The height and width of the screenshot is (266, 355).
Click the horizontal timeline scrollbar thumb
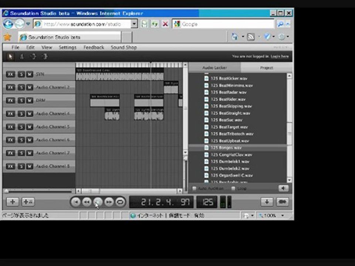click(90, 191)
